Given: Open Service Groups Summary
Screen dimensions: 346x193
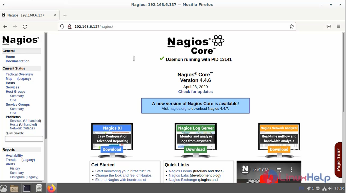Looking at the screenshot, I should 17,109.
